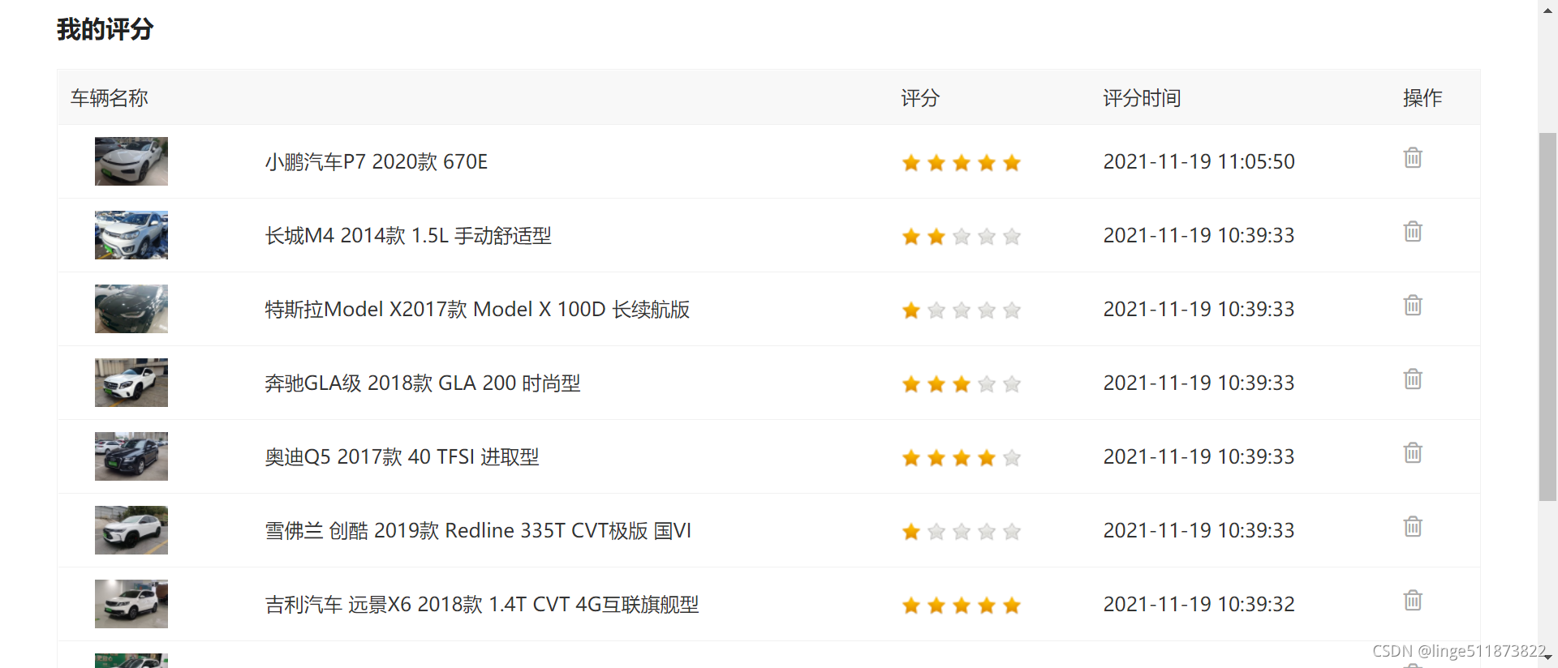The image size is (1558, 668).
Task: Click 特斯拉Model X2017款 Model X 100D name
Action: pos(477,310)
